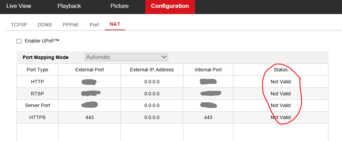Click the Server Port row label

pos(38,105)
